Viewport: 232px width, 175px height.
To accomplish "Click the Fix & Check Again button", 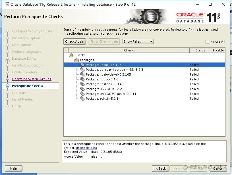I will 104,41.
